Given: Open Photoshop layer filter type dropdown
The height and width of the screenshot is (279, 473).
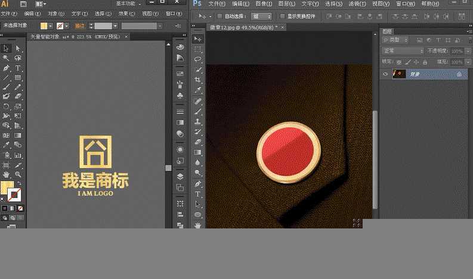Looking at the screenshot, I should pos(395,40).
